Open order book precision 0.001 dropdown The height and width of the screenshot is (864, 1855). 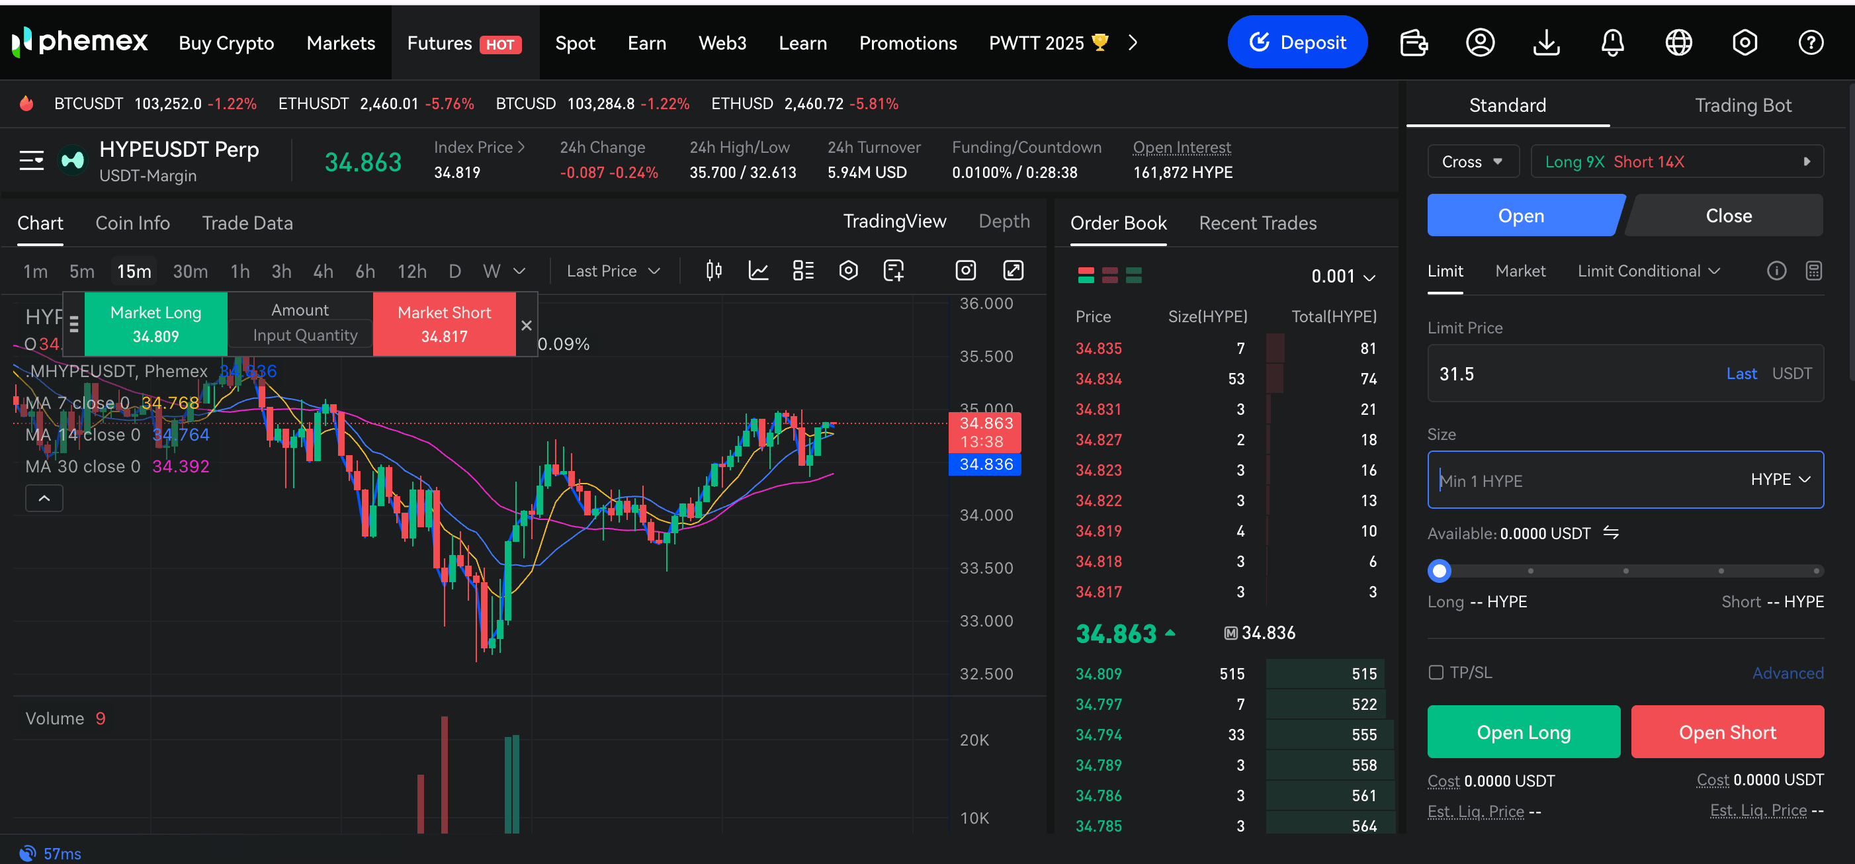[x=1343, y=276]
